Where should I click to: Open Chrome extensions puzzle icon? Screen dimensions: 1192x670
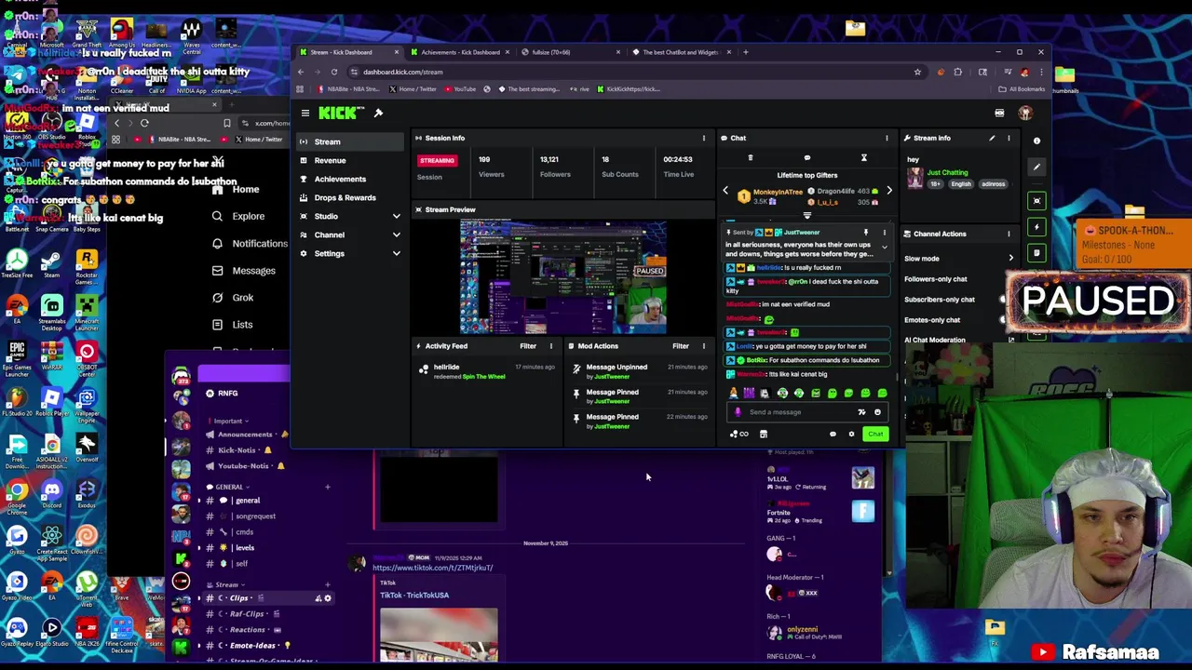(x=957, y=72)
